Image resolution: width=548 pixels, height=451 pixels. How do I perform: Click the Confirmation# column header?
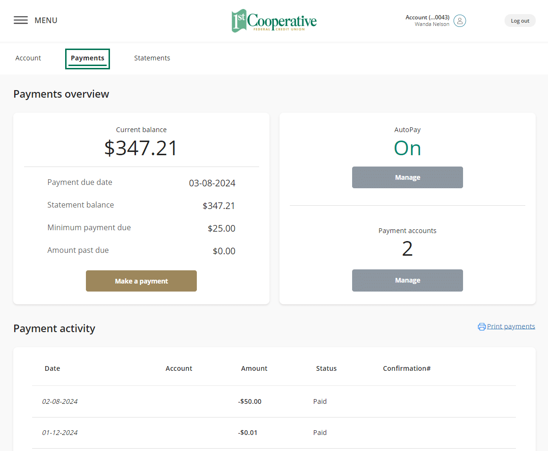[x=406, y=368]
